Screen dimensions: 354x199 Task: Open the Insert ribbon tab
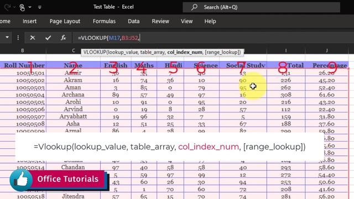29,21
